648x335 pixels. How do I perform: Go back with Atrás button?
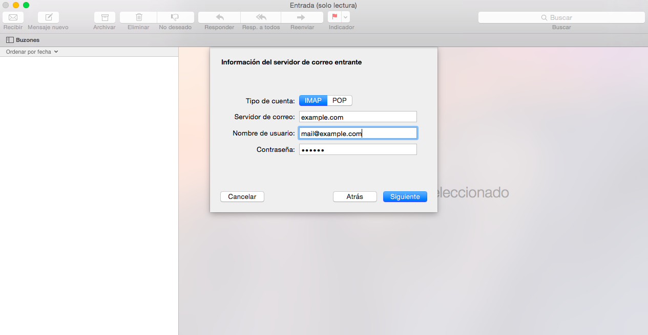tap(355, 196)
